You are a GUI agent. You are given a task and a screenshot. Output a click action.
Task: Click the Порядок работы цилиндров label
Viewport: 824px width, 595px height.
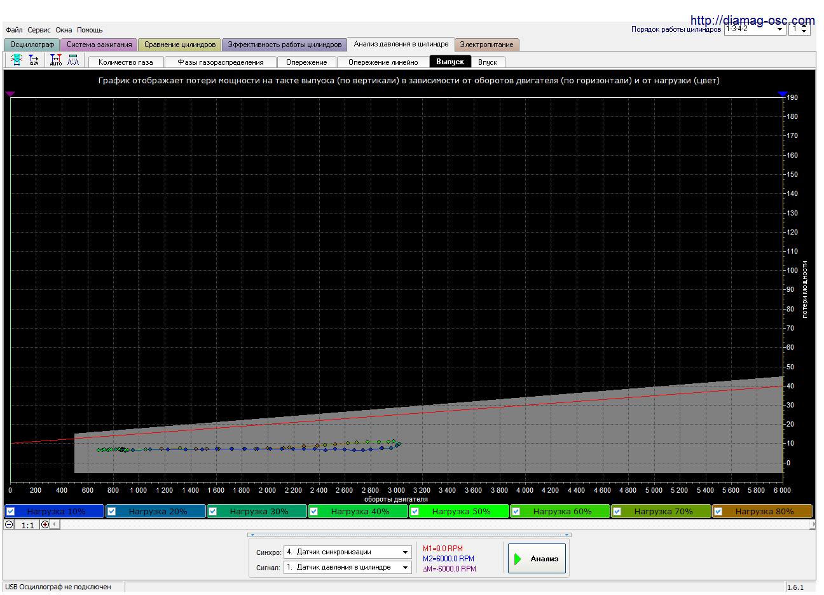676,29
